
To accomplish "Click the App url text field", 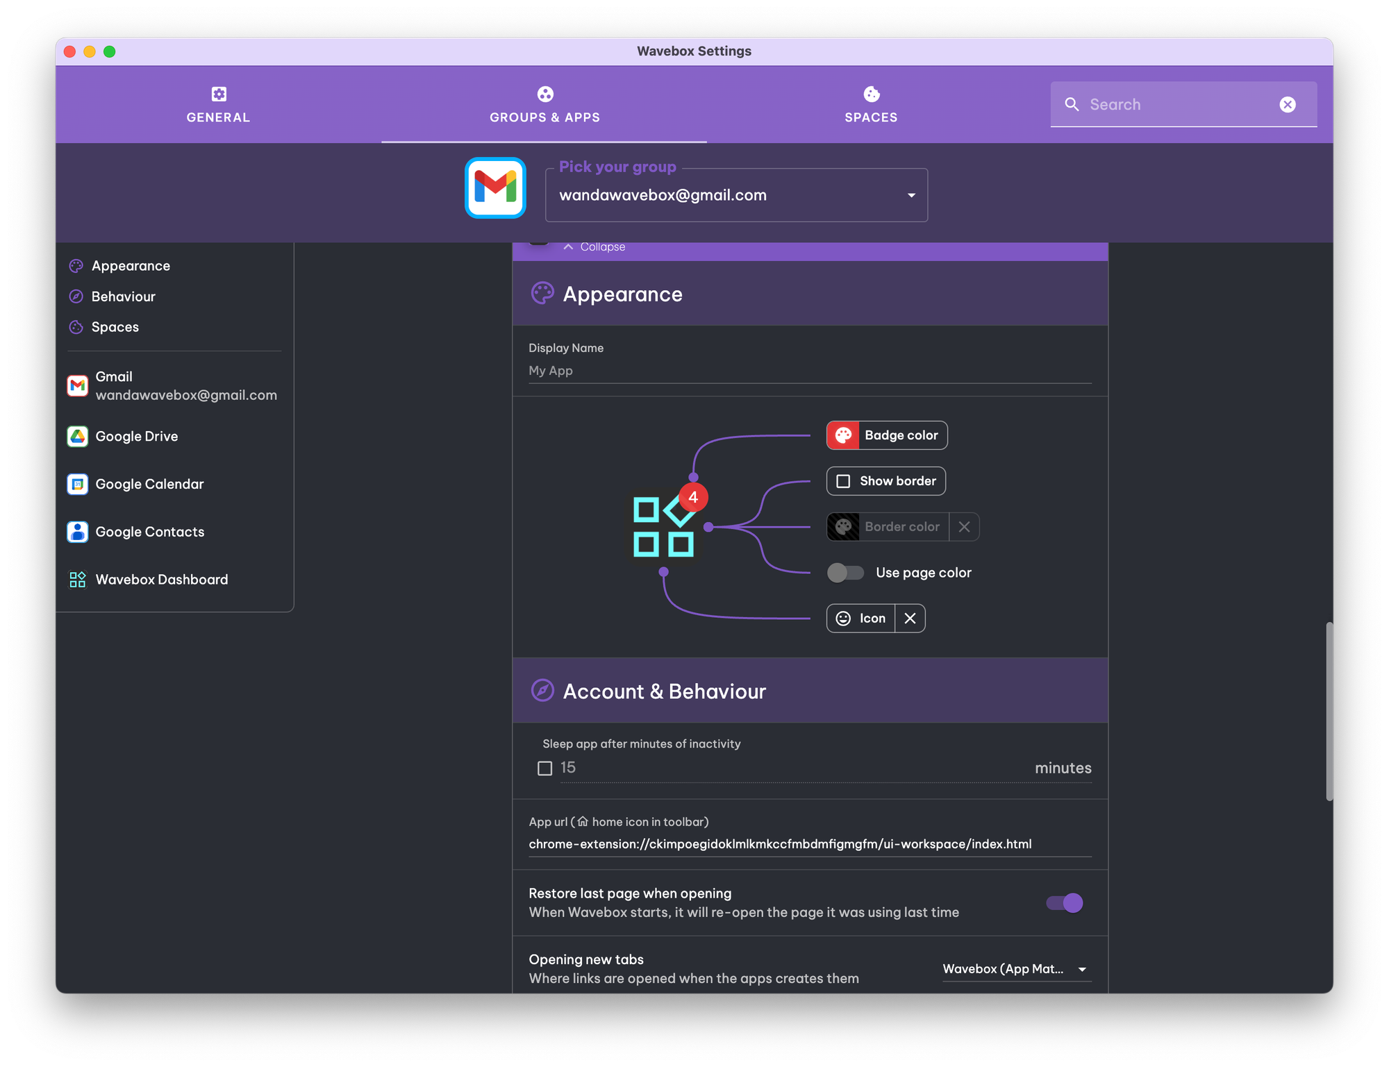I will [x=810, y=844].
